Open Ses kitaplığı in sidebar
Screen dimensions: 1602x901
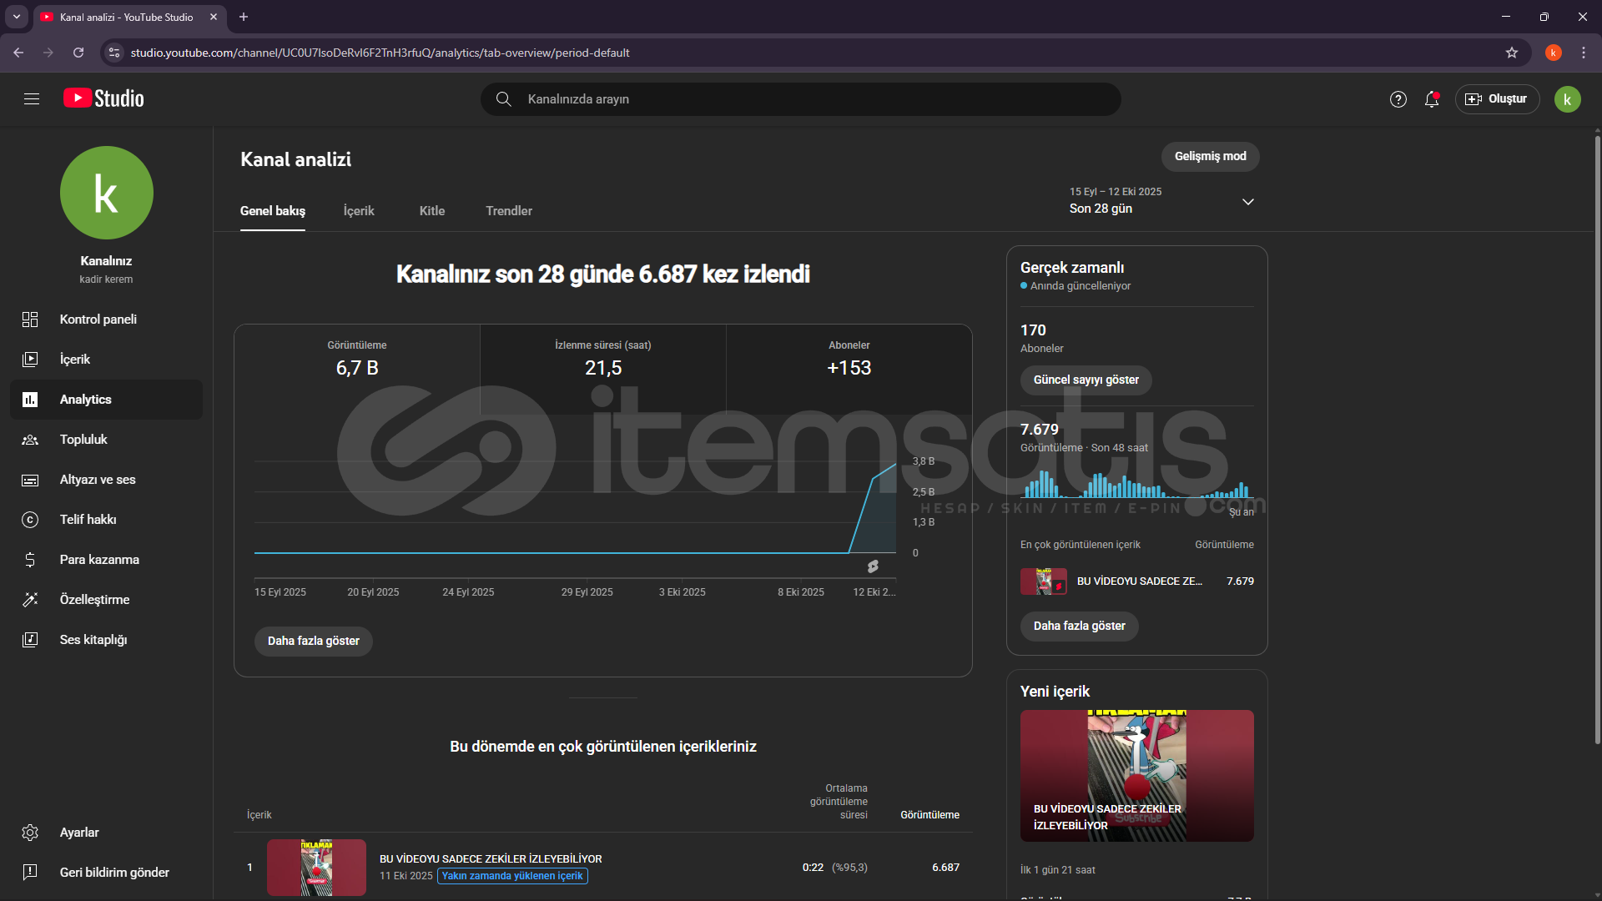(93, 640)
